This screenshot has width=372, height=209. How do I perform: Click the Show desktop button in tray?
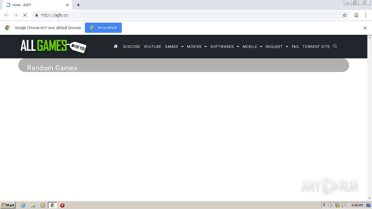[369, 205]
